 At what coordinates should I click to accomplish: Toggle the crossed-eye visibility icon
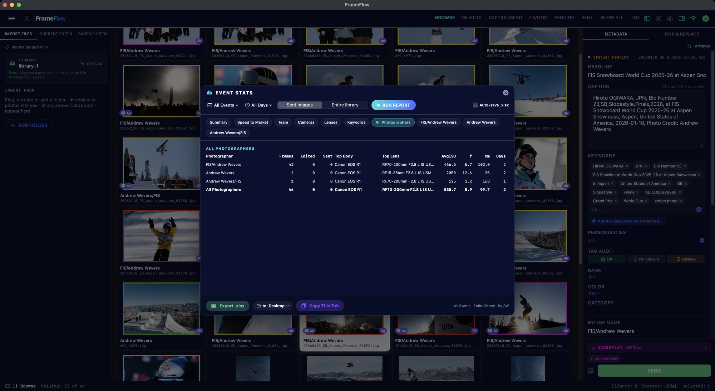(670, 19)
